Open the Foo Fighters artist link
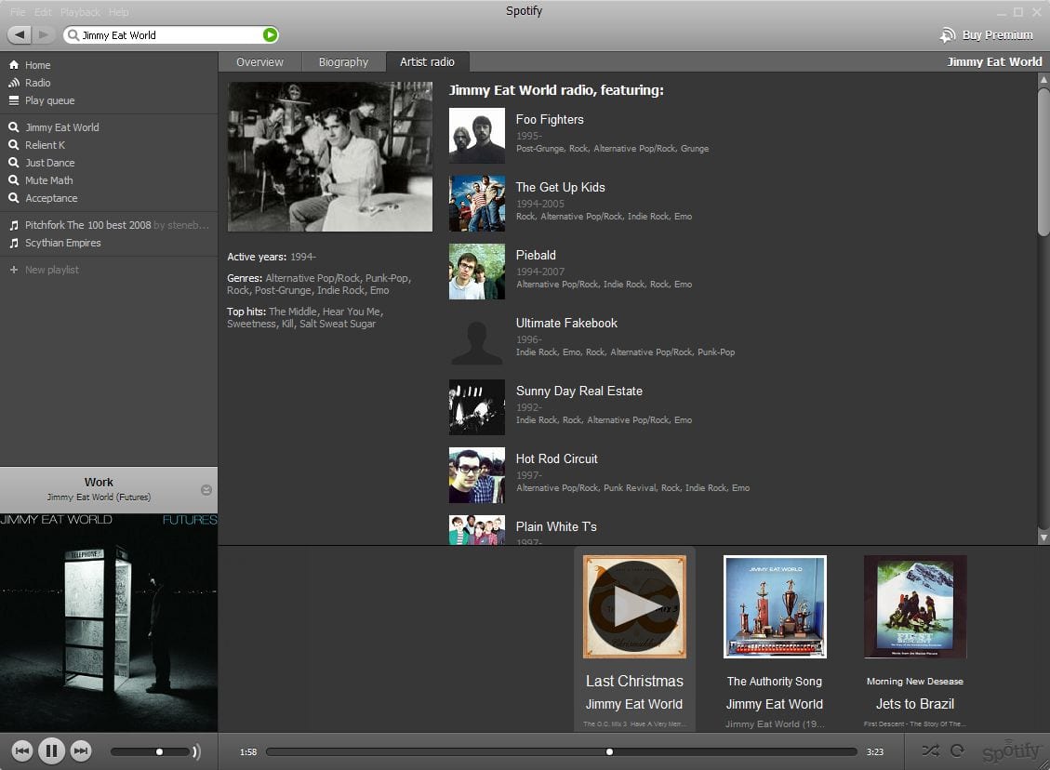1050x770 pixels. [550, 119]
